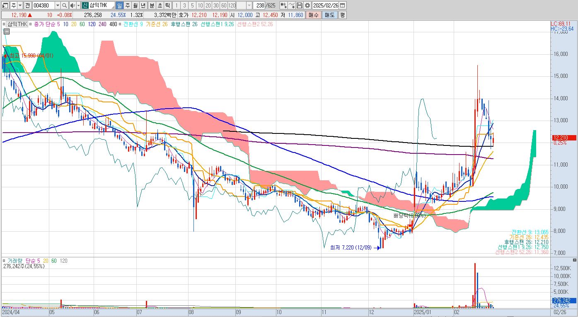Click the 전 button before stock code
Screen dimensions: 578x317
pyautogui.click(x=27, y=5)
